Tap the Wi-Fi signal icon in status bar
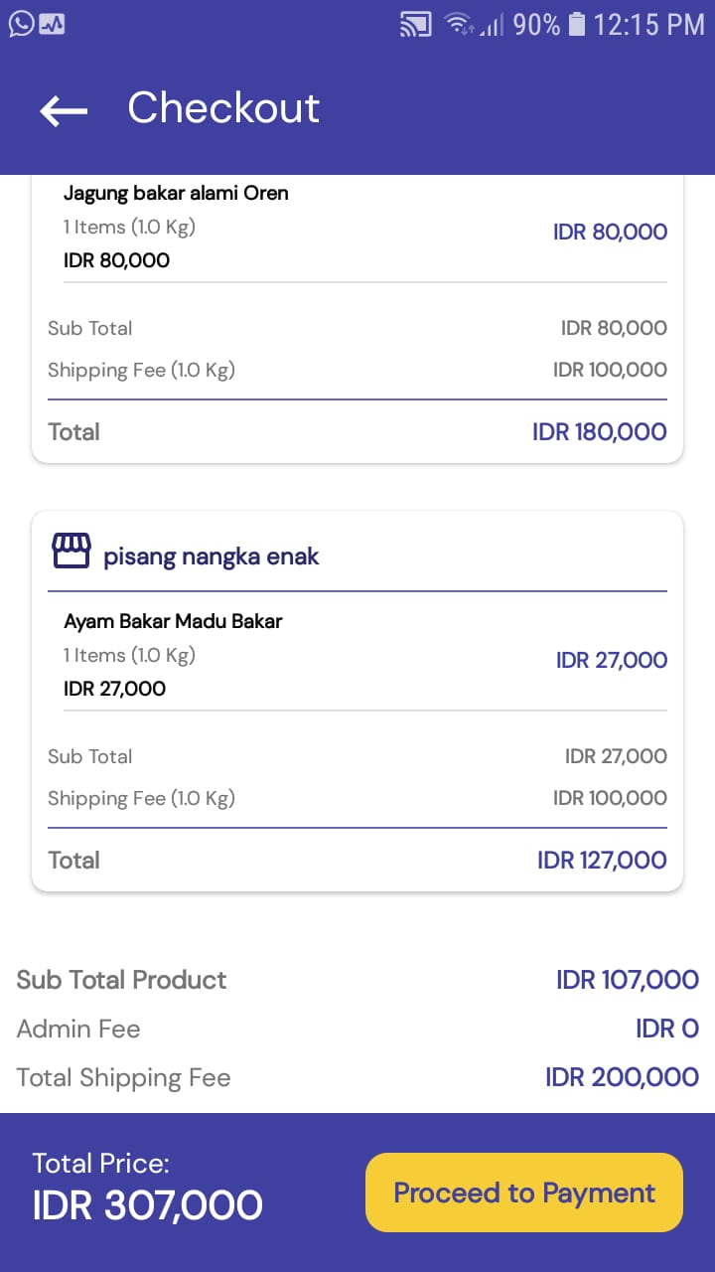Viewport: 715px width, 1272px height. tap(460, 24)
